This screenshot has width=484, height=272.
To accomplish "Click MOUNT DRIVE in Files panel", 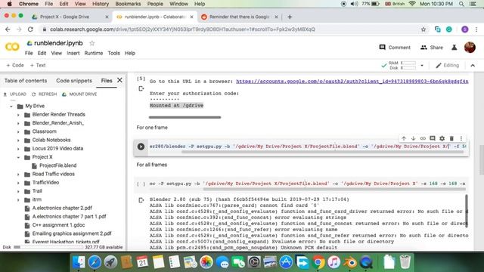I will [79, 94].
